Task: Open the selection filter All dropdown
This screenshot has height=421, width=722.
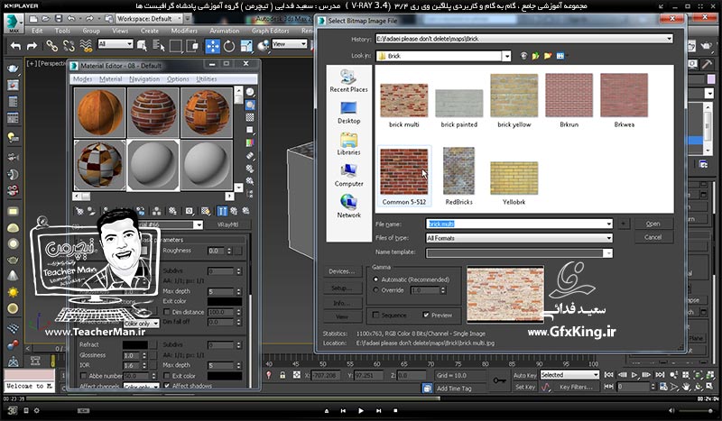Action: click(116, 43)
